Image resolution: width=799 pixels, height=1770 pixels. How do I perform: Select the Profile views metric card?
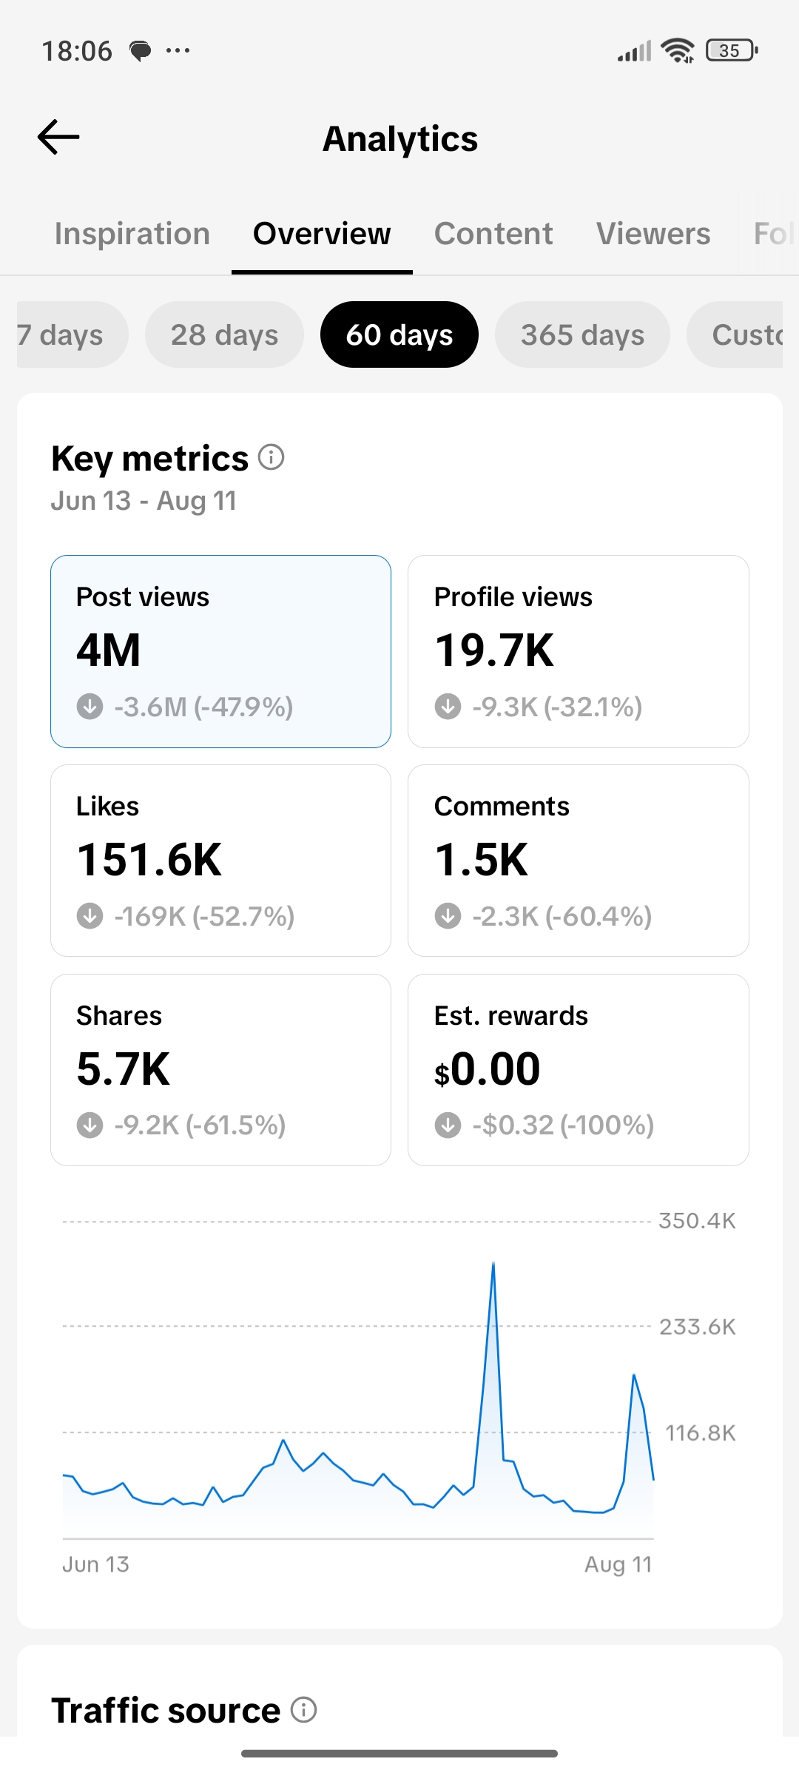pos(579,651)
